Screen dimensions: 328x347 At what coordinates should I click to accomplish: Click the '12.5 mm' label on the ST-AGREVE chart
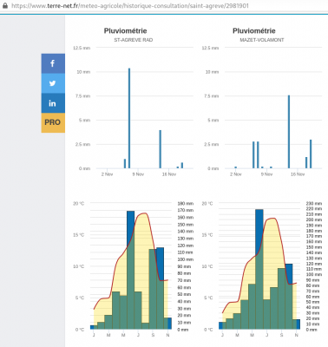pyautogui.click(x=82, y=48)
